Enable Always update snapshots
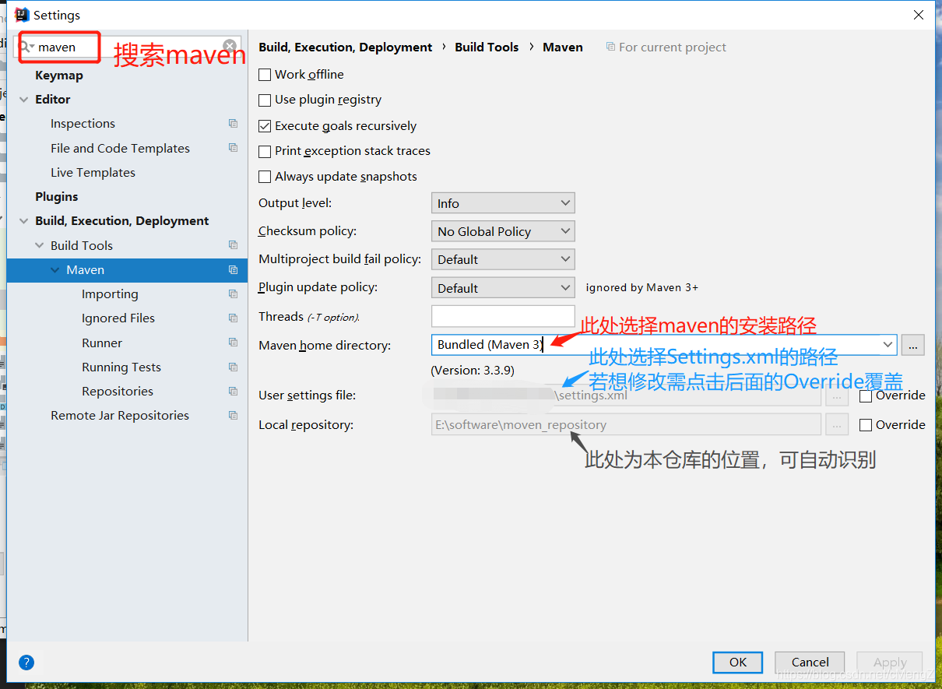 tap(265, 177)
